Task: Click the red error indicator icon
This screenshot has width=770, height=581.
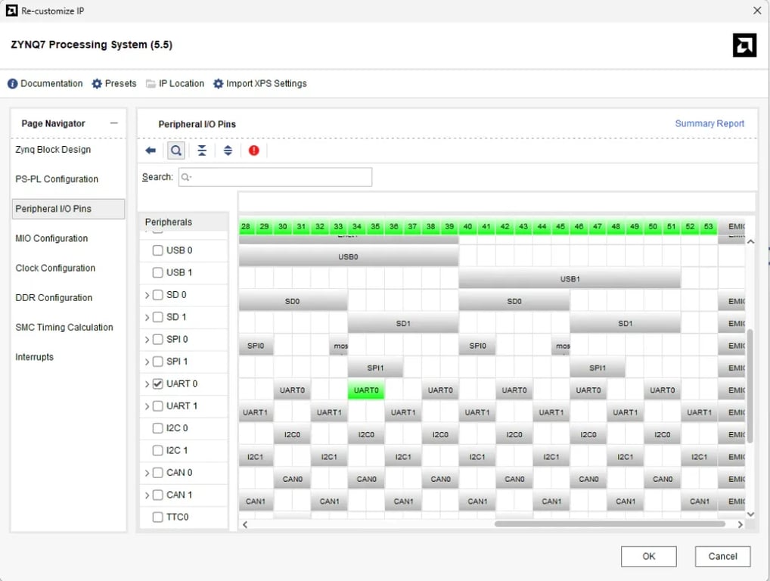Action: pos(254,151)
